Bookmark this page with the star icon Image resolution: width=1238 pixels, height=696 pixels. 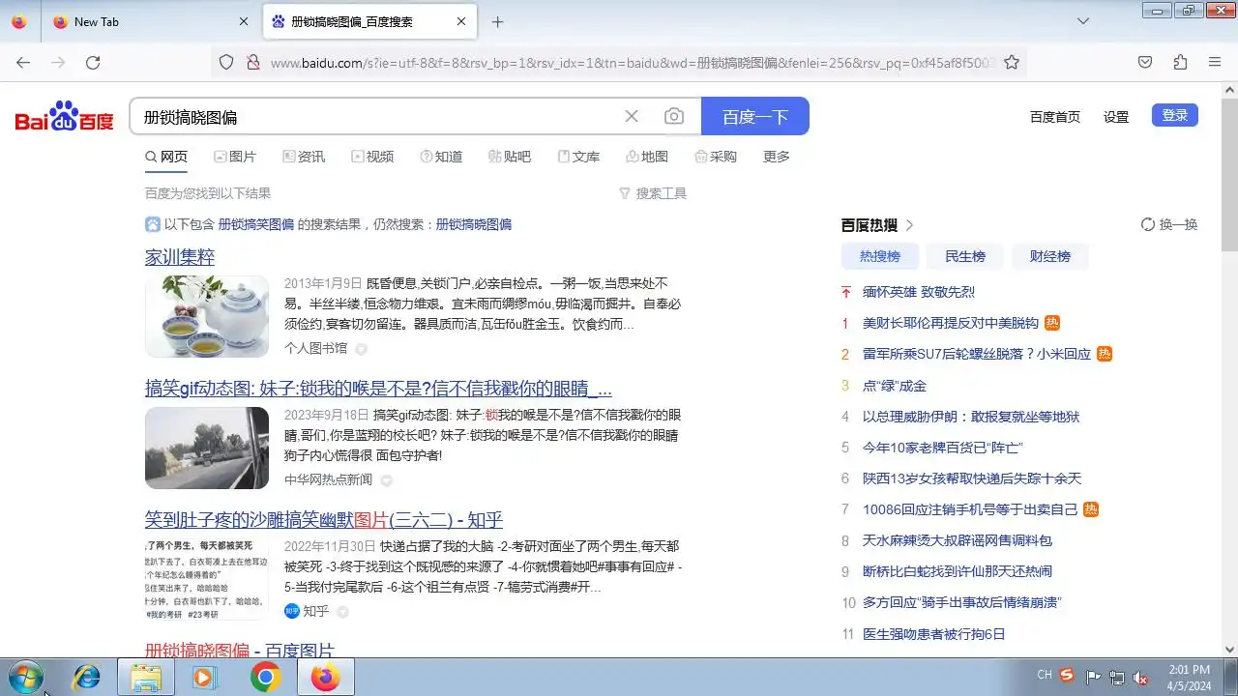tap(1012, 62)
